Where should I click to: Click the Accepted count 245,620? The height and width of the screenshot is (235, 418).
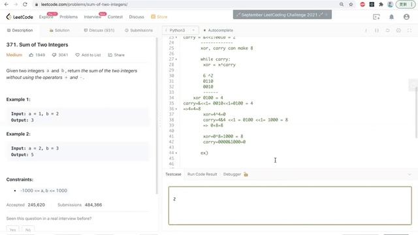coord(37,205)
